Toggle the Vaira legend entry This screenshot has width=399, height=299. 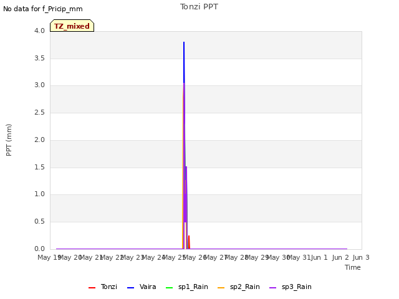click(x=142, y=287)
